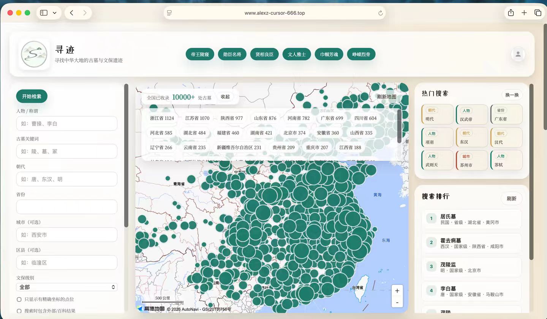Open the 文保级别 dropdown

66,287
